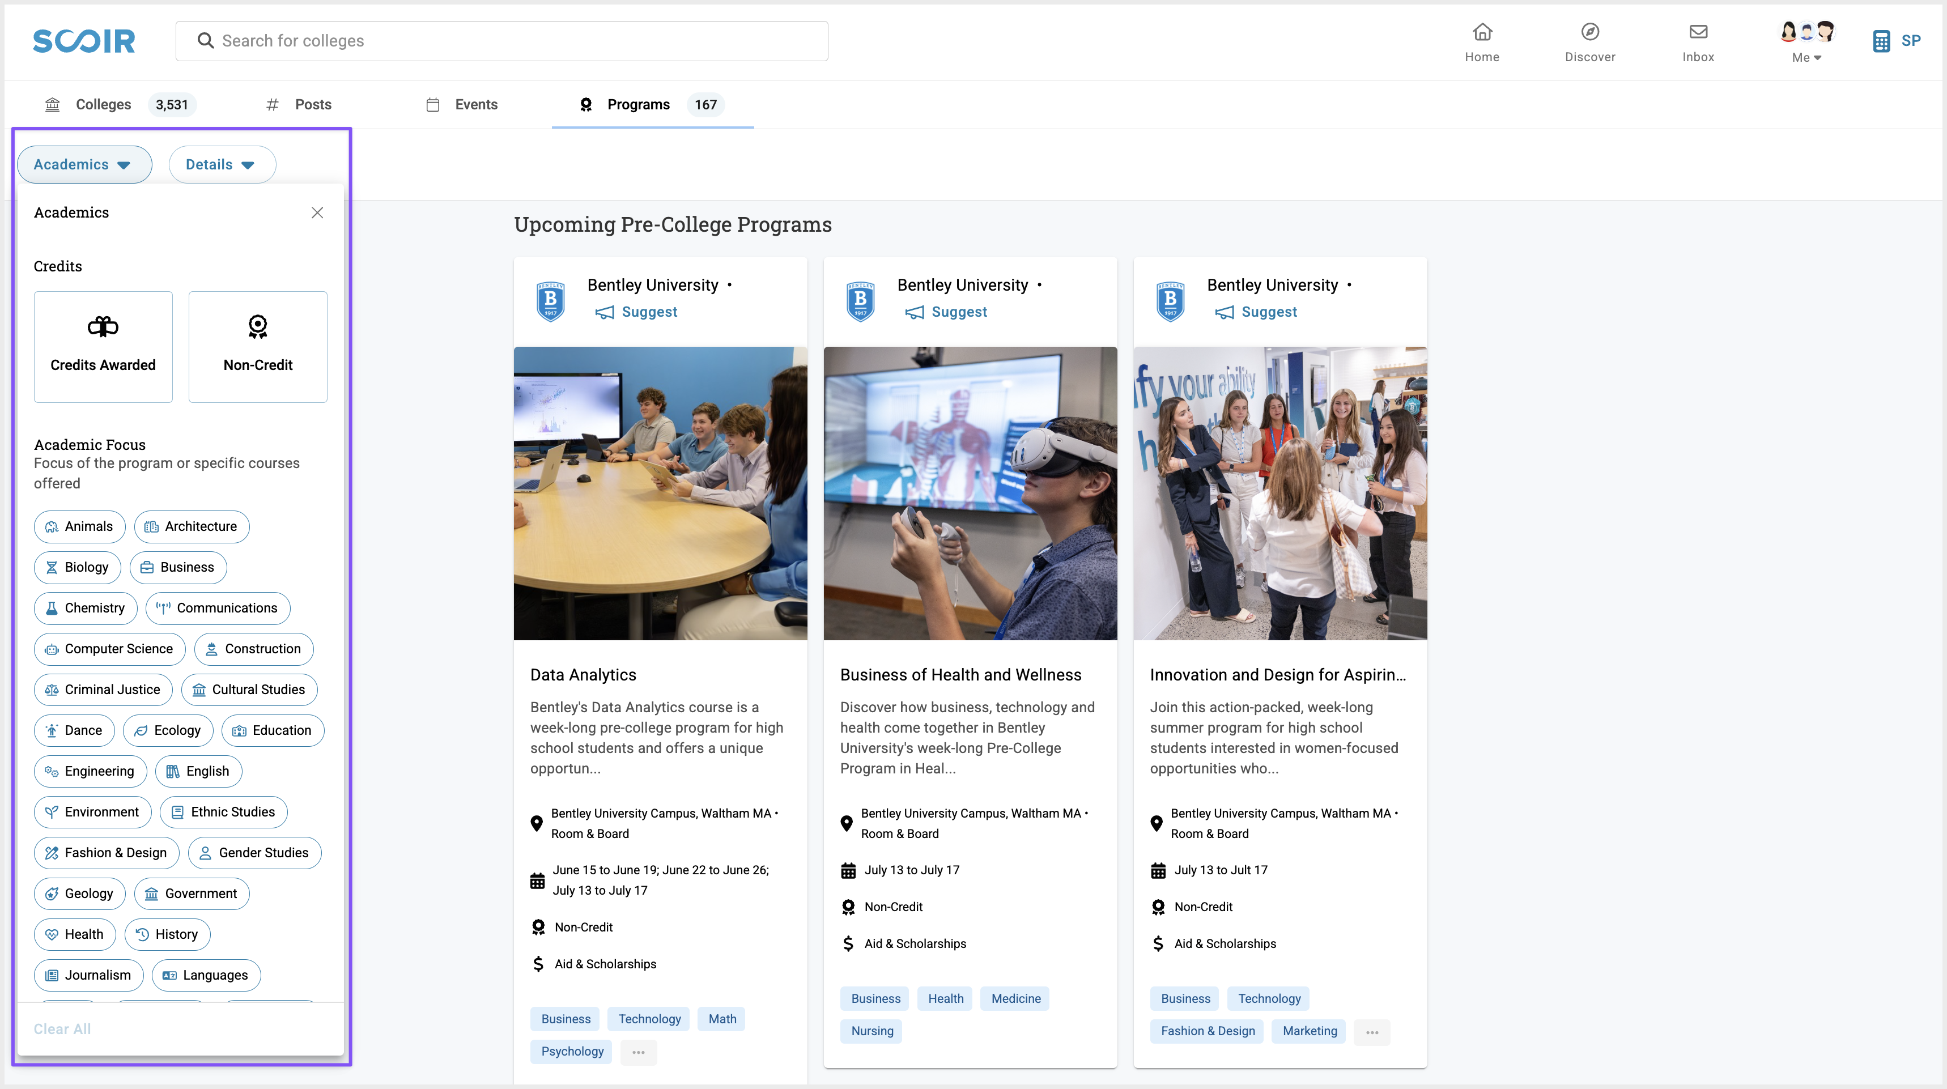
Task: Select the Computer Science focus chip
Action: click(109, 648)
